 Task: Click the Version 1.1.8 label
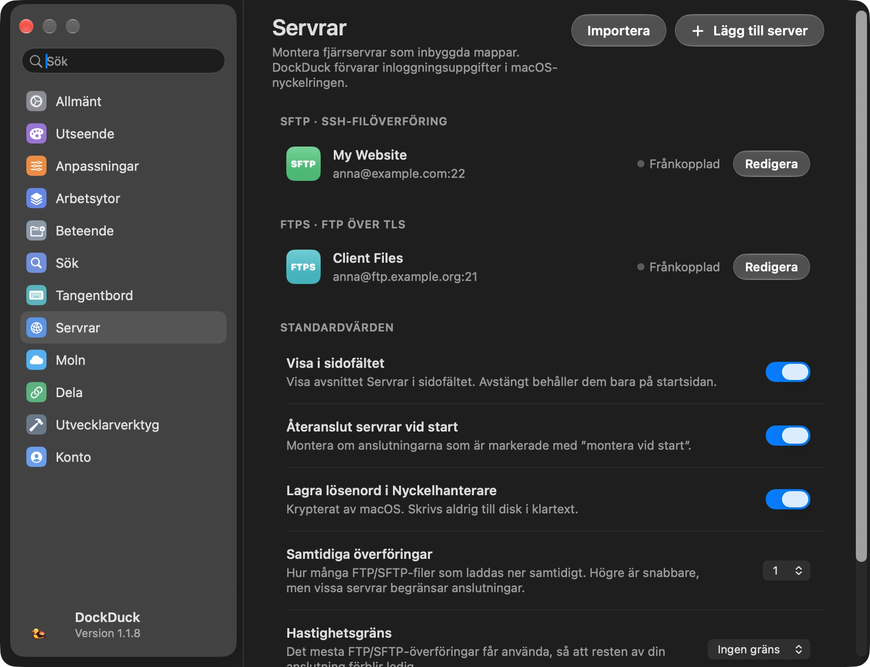coord(108,633)
